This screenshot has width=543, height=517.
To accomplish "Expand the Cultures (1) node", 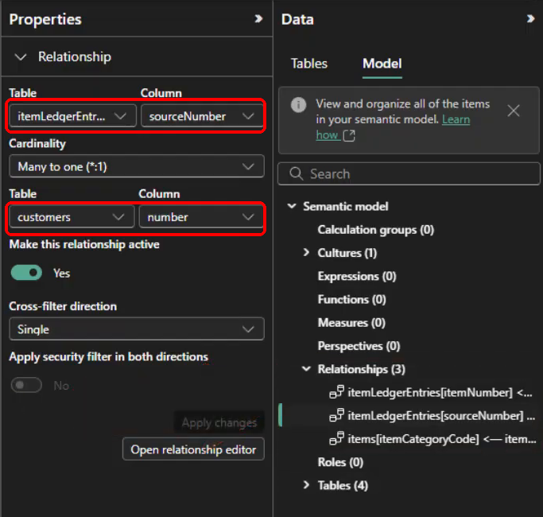I will [x=306, y=252].
